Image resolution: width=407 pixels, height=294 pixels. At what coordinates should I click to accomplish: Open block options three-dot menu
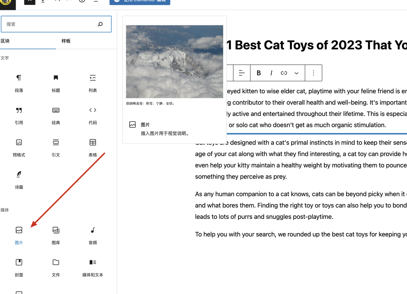click(313, 73)
